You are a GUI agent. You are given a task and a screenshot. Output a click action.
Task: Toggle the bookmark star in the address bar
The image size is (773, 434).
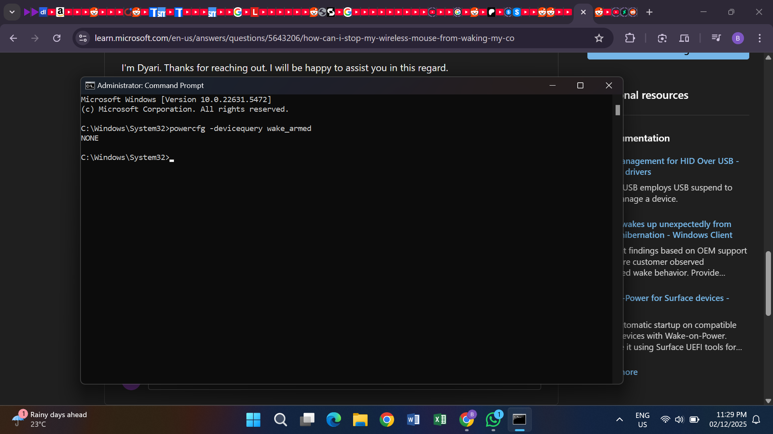(599, 38)
